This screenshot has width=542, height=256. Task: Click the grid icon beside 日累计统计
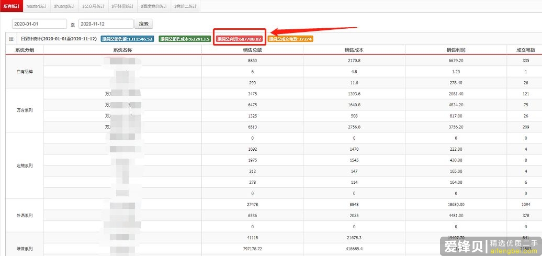pyautogui.click(x=12, y=39)
